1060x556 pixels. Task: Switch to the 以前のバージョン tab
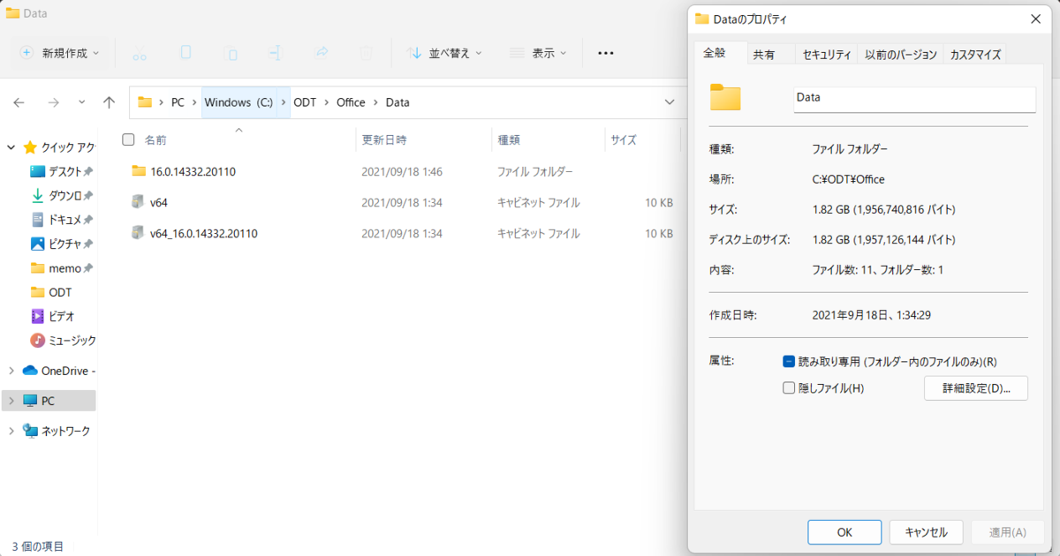[x=900, y=55]
